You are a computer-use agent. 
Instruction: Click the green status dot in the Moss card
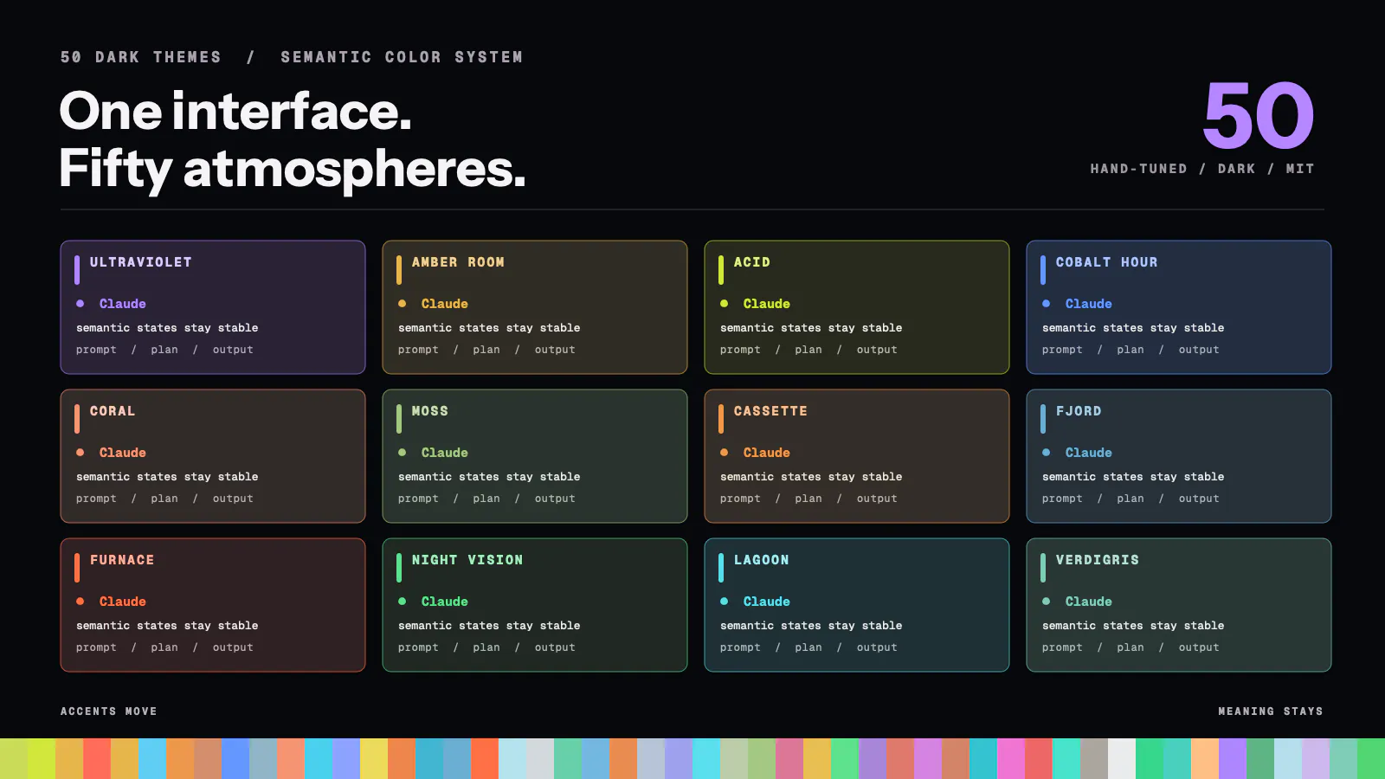[403, 453]
